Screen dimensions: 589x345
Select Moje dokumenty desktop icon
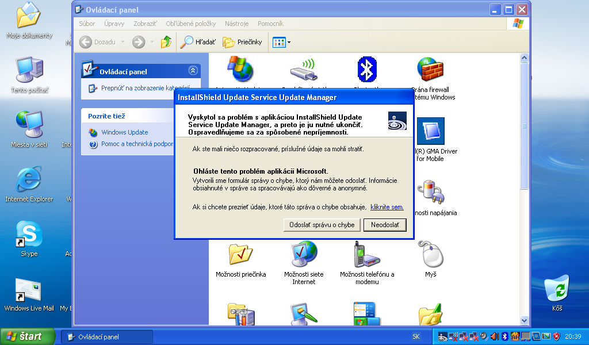point(29,21)
